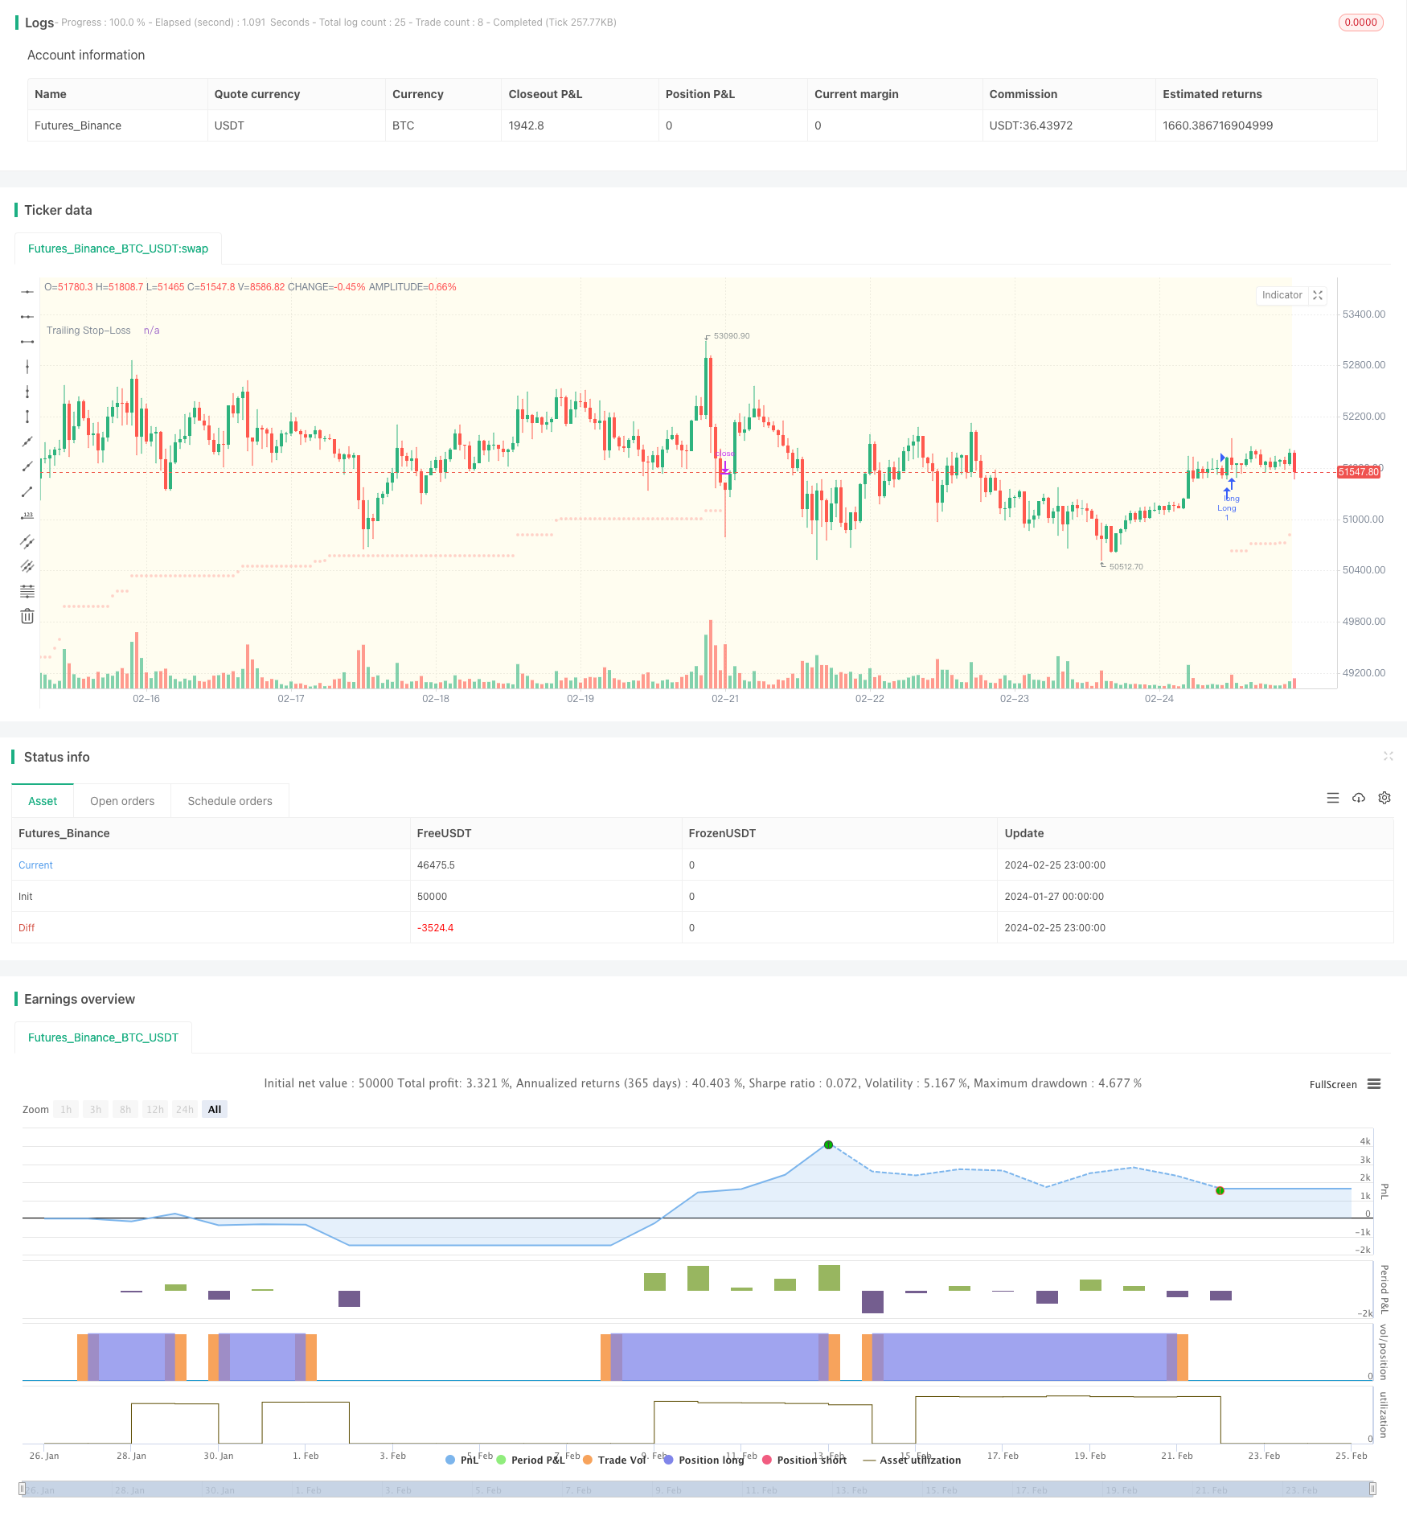The width and height of the screenshot is (1407, 1520).
Task: Click the Commission cell USDT:36.43972
Action: click(1031, 125)
